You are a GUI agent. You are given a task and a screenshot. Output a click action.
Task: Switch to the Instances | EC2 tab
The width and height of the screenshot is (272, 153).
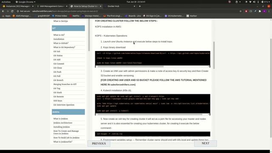click(18, 6)
